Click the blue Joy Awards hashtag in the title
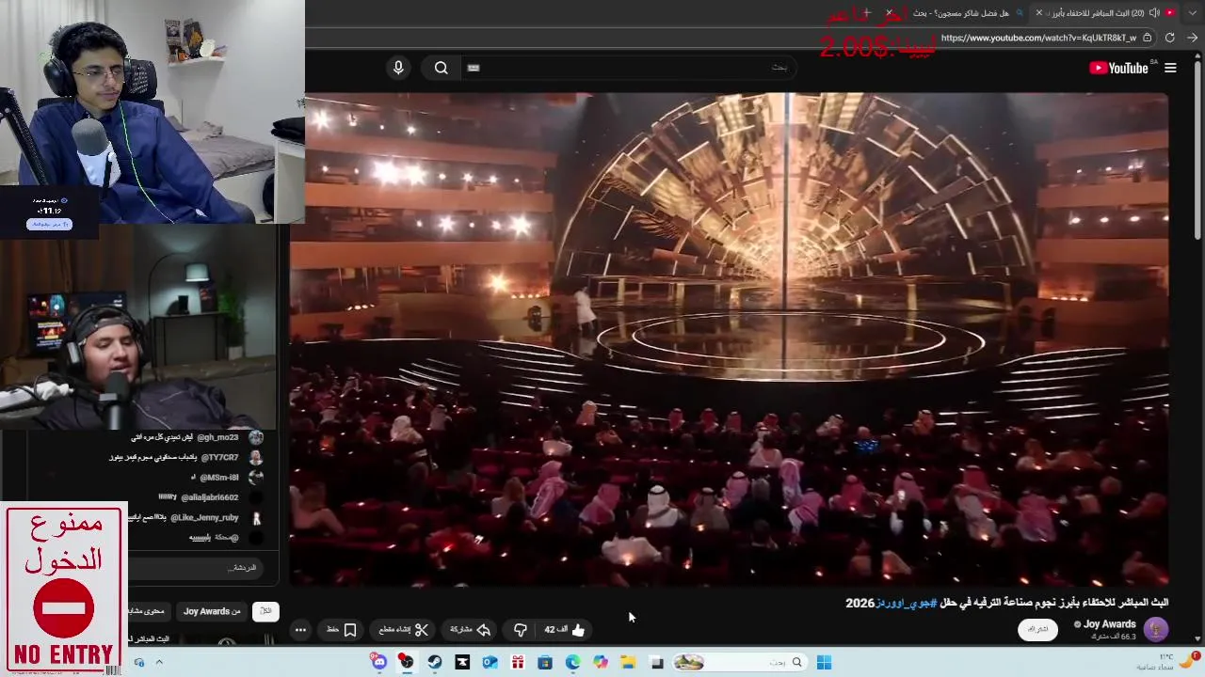Image resolution: width=1205 pixels, height=677 pixels. 906,603
